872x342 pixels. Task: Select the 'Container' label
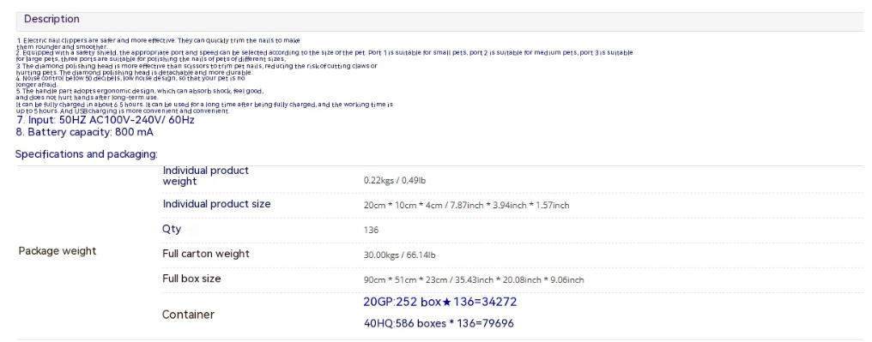(x=188, y=315)
